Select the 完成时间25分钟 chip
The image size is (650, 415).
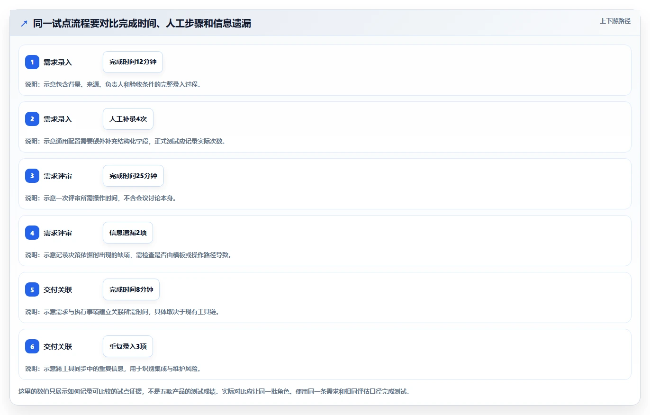133,176
